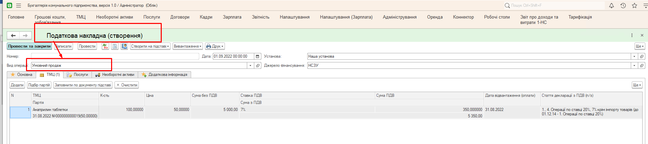This screenshot has width=648, height=144.
Task: Open Коннектор menu section
Action: tap(463, 17)
